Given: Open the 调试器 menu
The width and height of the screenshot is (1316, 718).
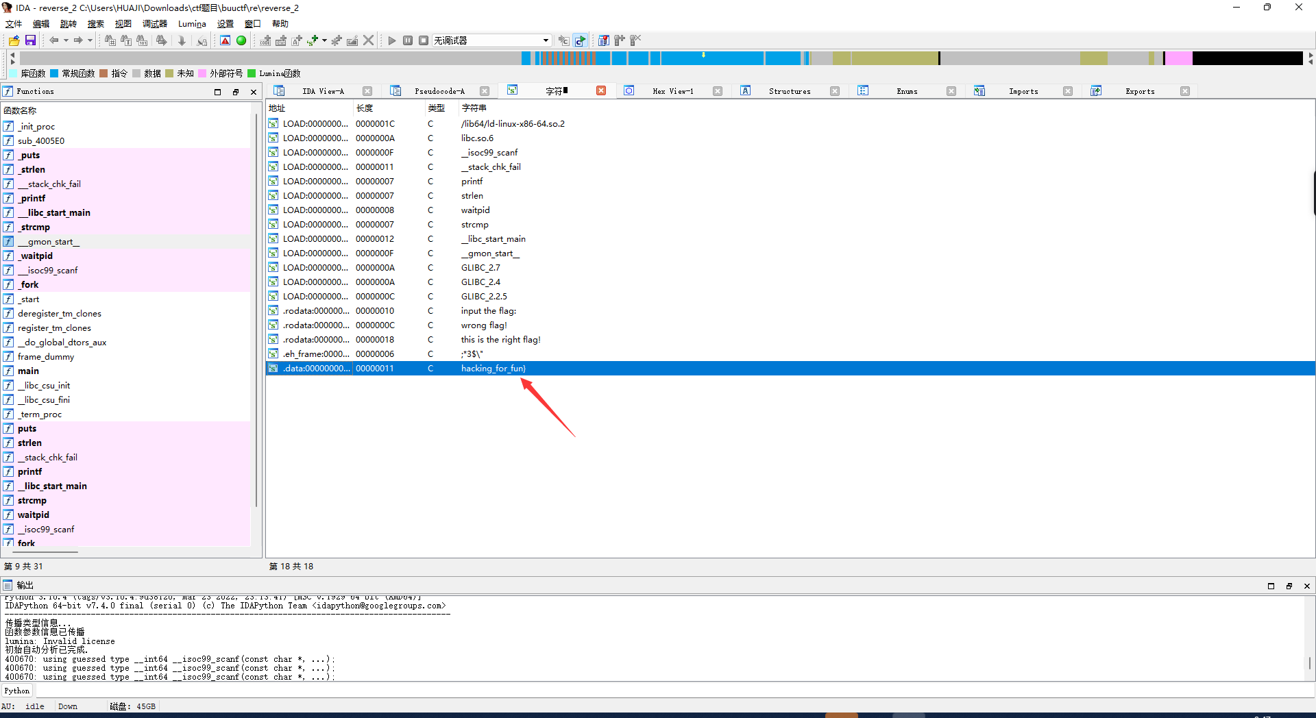Looking at the screenshot, I should [155, 23].
